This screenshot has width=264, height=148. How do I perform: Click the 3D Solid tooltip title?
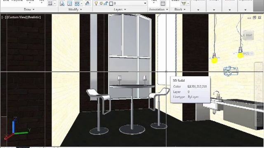pyautogui.click(x=179, y=81)
